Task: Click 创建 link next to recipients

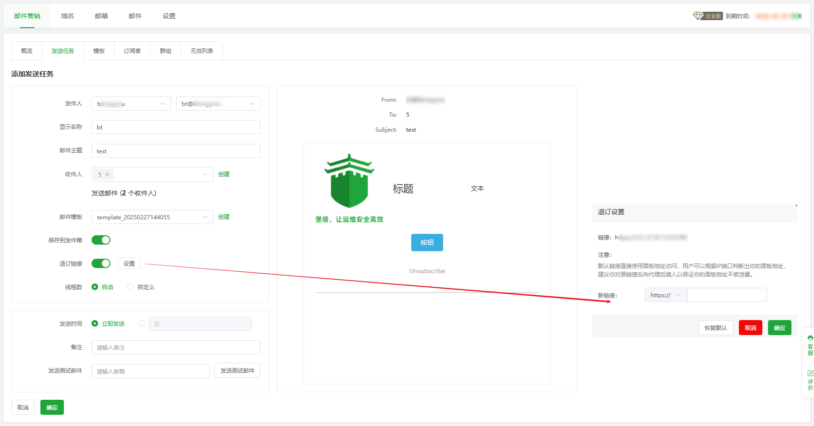Action: (224, 174)
